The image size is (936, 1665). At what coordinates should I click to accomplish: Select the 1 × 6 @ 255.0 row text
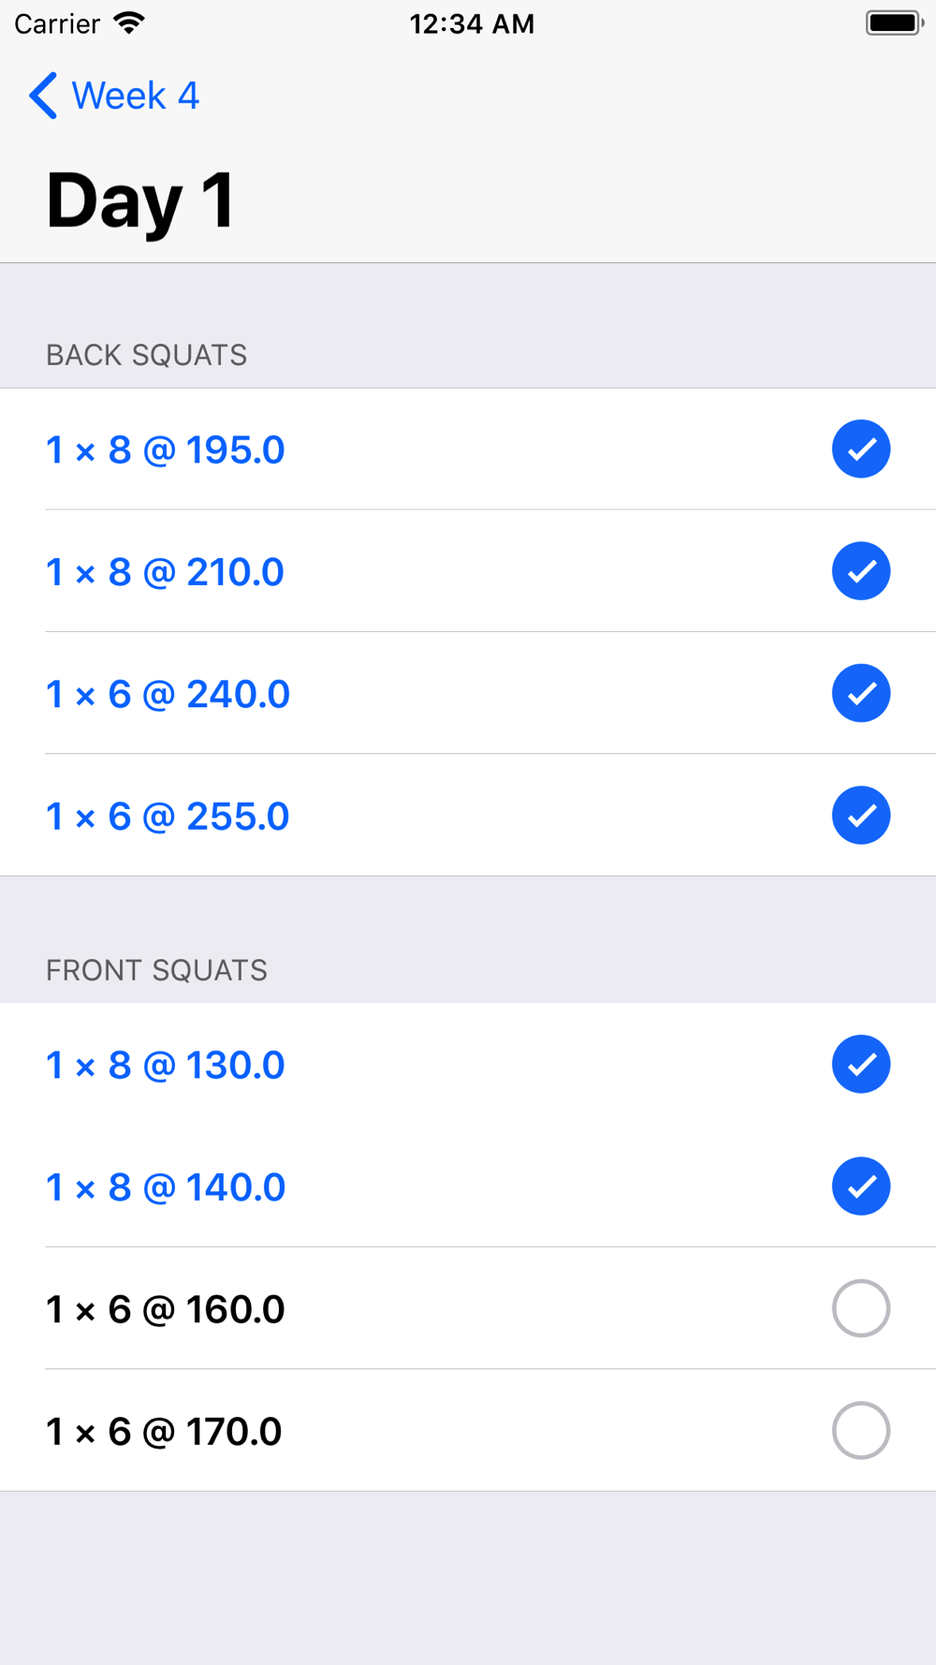point(168,817)
